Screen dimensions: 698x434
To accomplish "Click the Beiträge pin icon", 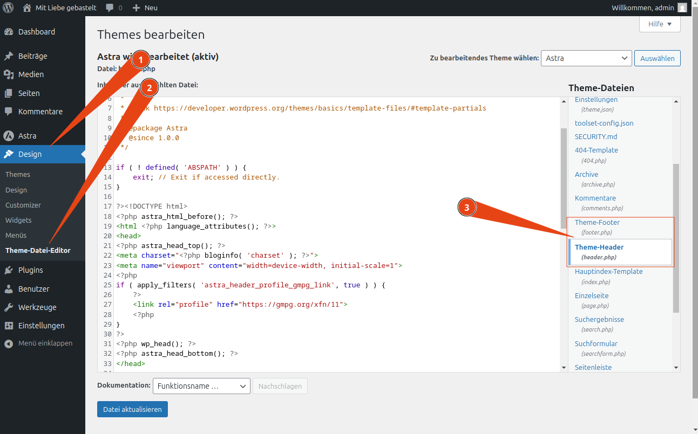I will 9,56.
